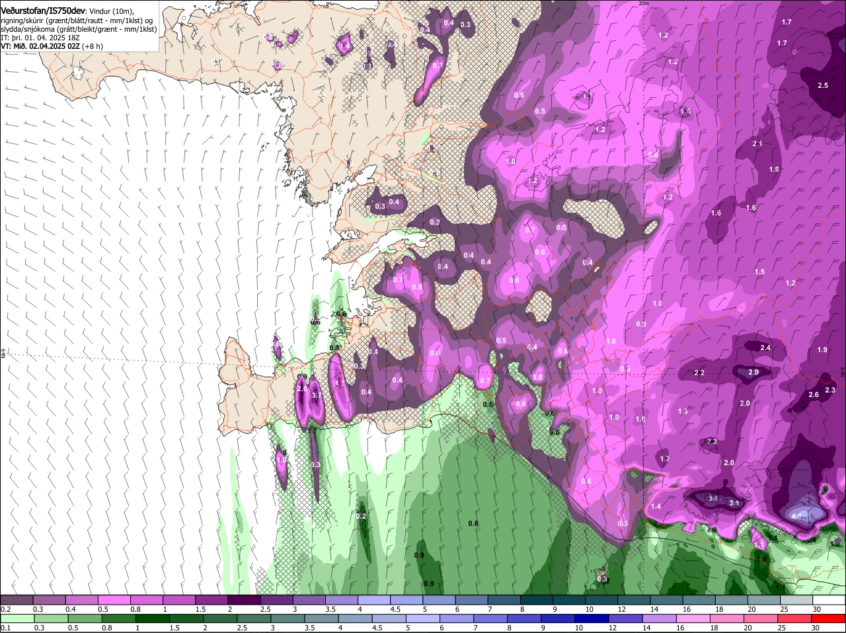Click the snow legend swatch starting at 0.5
846x633 pixels.
pyautogui.click(x=114, y=600)
